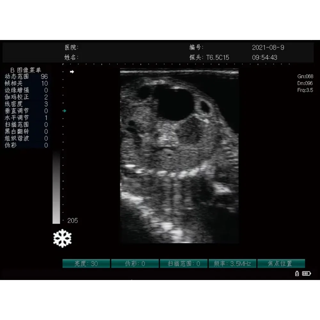Image resolution: width=320 pixels, height=320 pixels.
Task: Select 垂直调节 menu row
Action: tap(26, 111)
